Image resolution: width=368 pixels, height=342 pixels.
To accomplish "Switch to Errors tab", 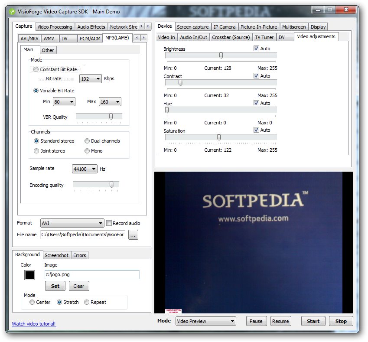I will [x=80, y=255].
